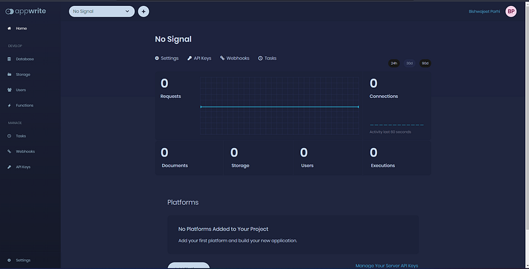Screen dimensions: 529x269
Task: Go to Home in the sidebar
Action: [21, 28]
